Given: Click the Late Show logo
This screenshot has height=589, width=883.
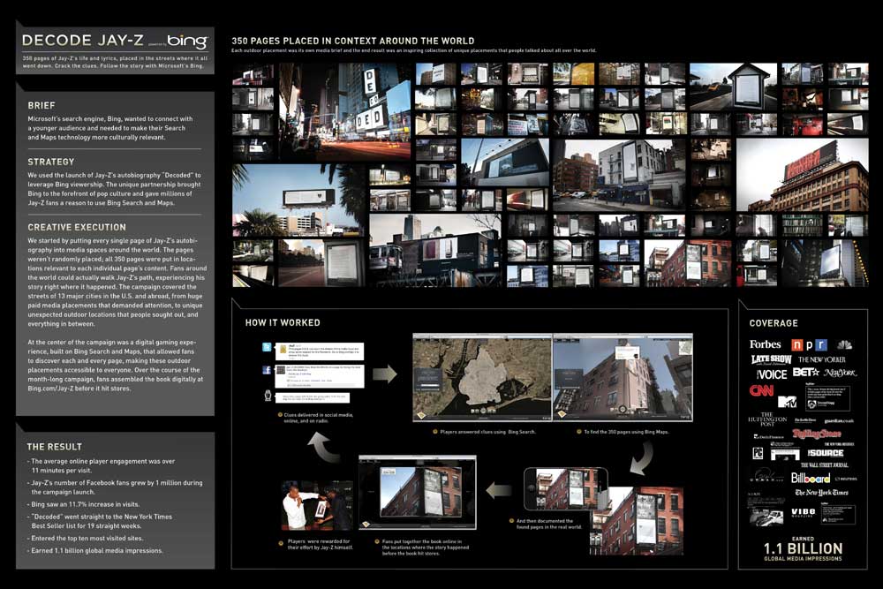Looking at the screenshot, I should point(772,359).
